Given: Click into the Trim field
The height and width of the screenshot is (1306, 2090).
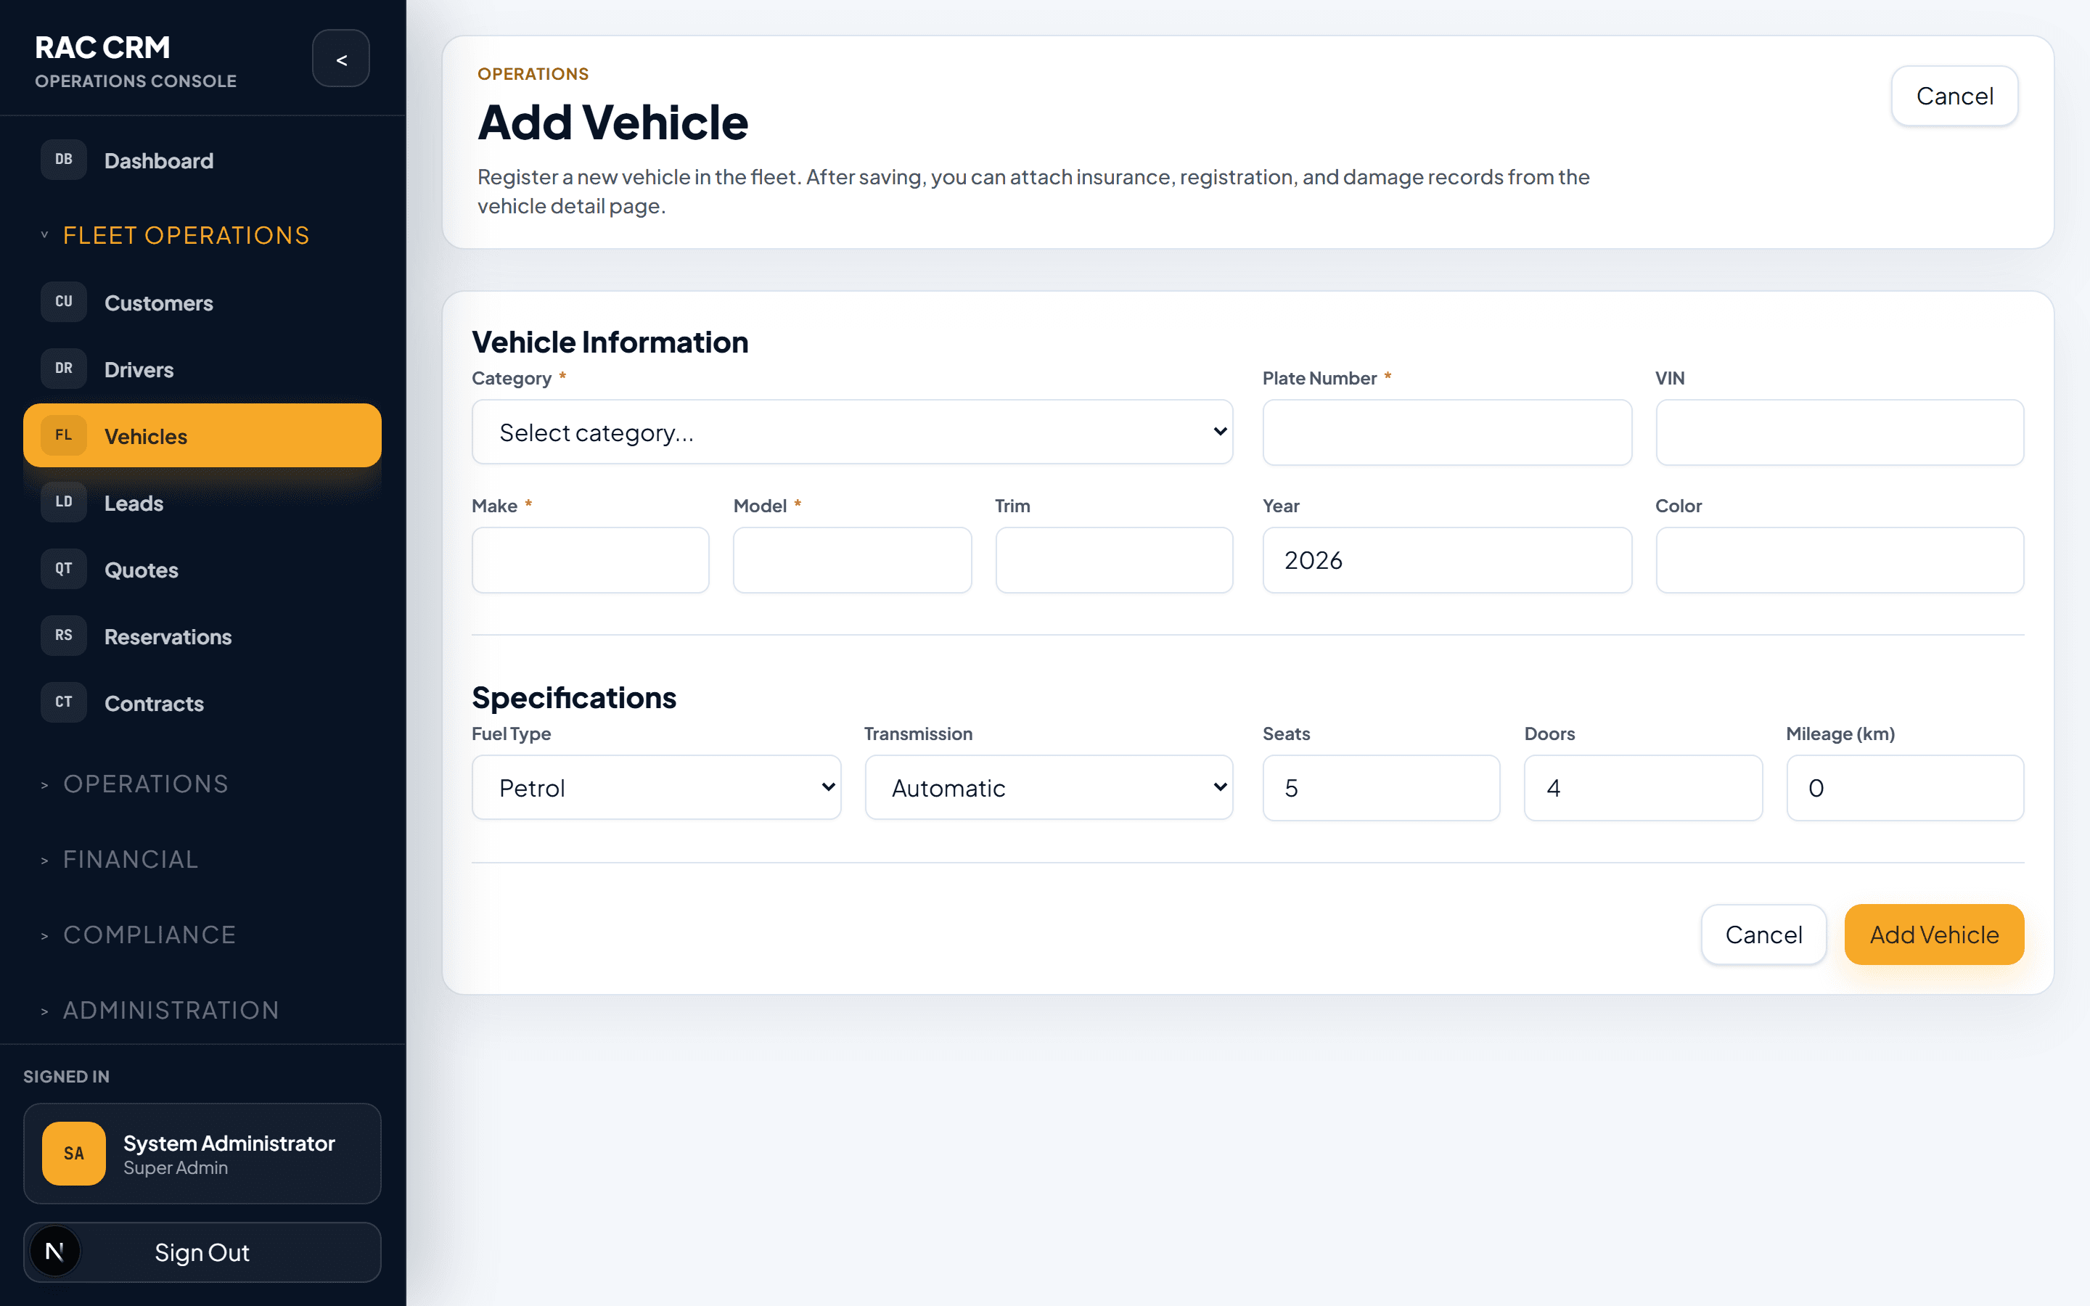Looking at the screenshot, I should (x=1114, y=559).
